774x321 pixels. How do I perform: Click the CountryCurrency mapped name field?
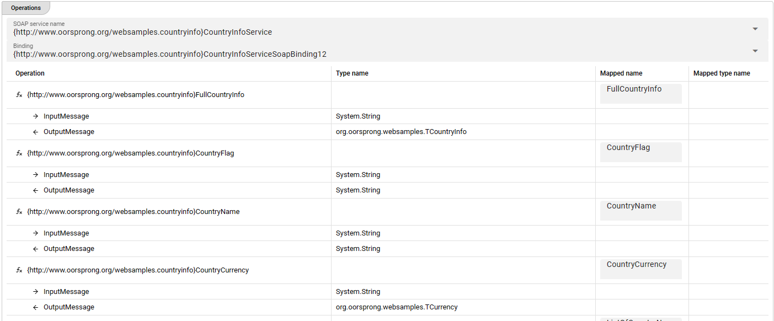click(640, 269)
